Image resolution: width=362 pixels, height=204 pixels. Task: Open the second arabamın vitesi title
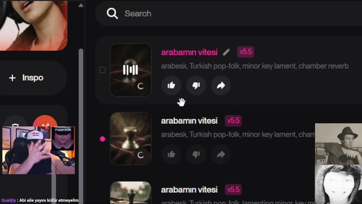click(x=189, y=121)
